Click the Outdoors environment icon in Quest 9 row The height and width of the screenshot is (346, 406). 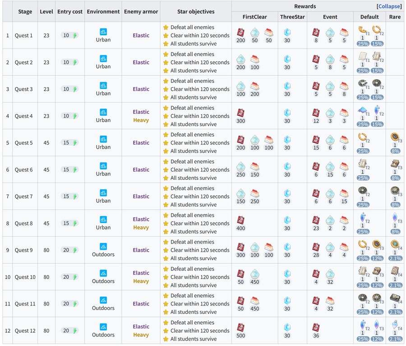point(103,247)
